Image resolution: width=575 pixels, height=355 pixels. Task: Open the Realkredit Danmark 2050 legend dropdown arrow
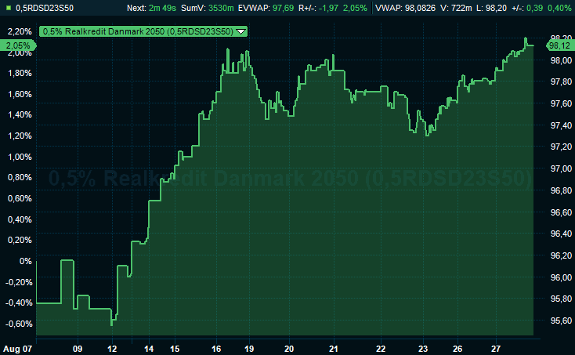click(x=240, y=32)
